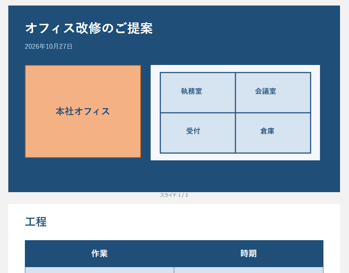
Task: Click the 会議室 room cell
Action: click(x=273, y=92)
